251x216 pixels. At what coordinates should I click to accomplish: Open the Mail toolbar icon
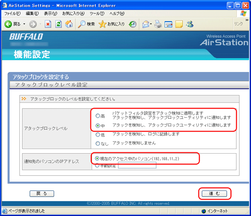146,24
